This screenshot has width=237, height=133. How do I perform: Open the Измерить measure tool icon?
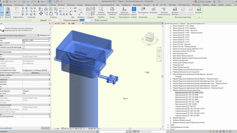pos(81,14)
